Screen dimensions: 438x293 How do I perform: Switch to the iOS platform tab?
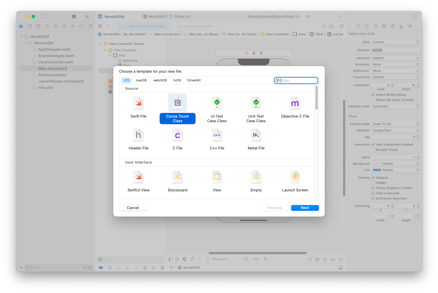pos(127,80)
